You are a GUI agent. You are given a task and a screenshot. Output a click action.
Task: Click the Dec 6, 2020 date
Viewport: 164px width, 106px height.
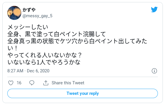click(38, 71)
